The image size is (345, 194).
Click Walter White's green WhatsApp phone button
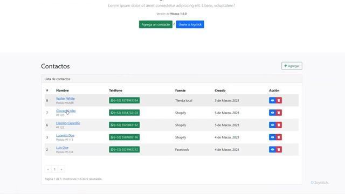click(x=125, y=101)
